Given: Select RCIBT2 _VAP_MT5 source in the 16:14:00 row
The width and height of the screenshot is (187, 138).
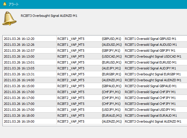Looking at the screenshot, I should coord(71,80).
